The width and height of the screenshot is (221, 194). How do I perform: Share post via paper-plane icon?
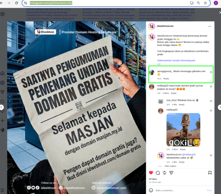tap(171, 173)
